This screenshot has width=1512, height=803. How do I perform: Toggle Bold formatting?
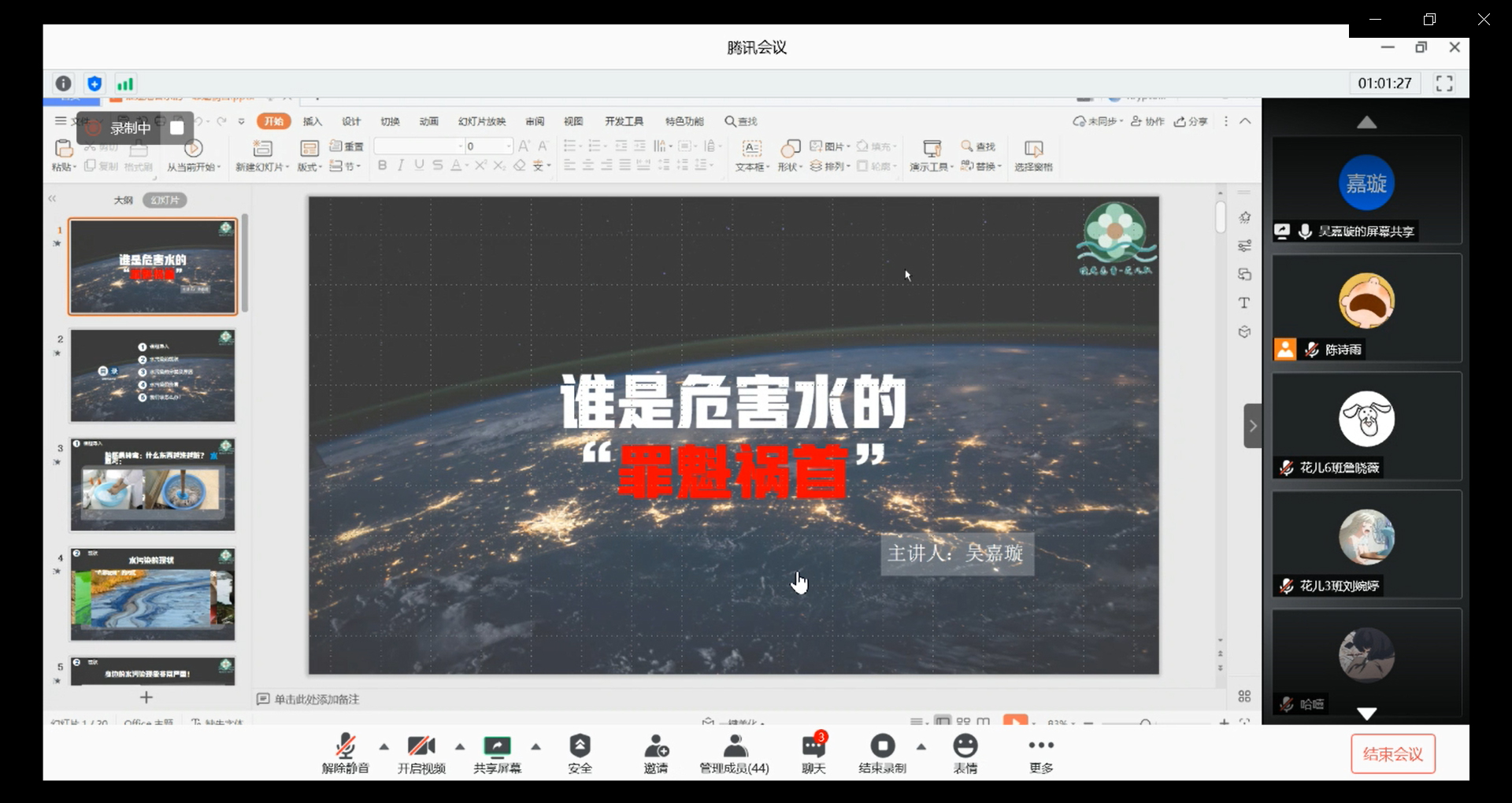click(x=382, y=165)
